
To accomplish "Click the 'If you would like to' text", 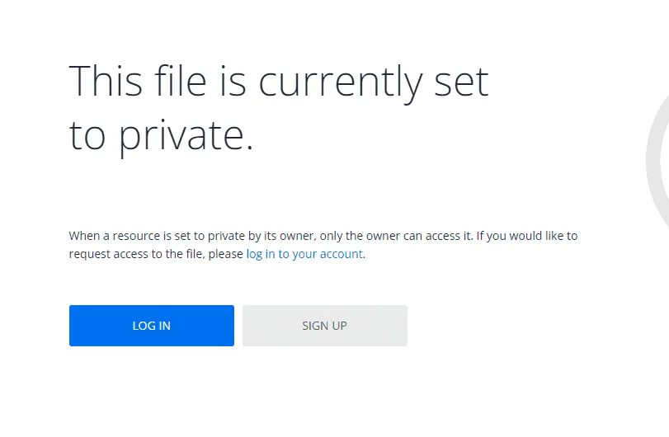I will coord(527,236).
